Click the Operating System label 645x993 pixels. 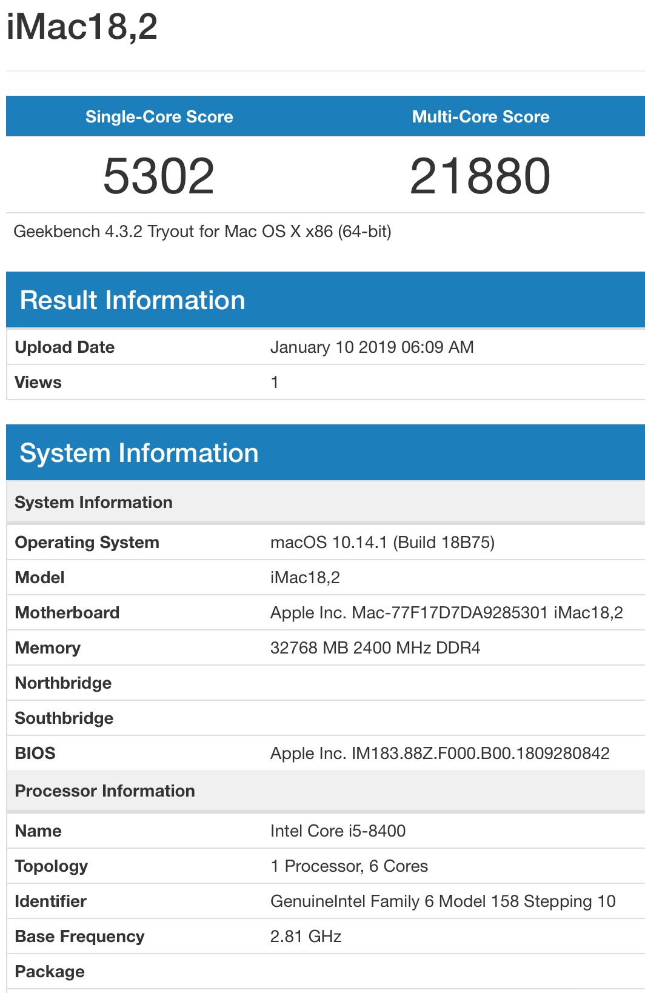87,543
